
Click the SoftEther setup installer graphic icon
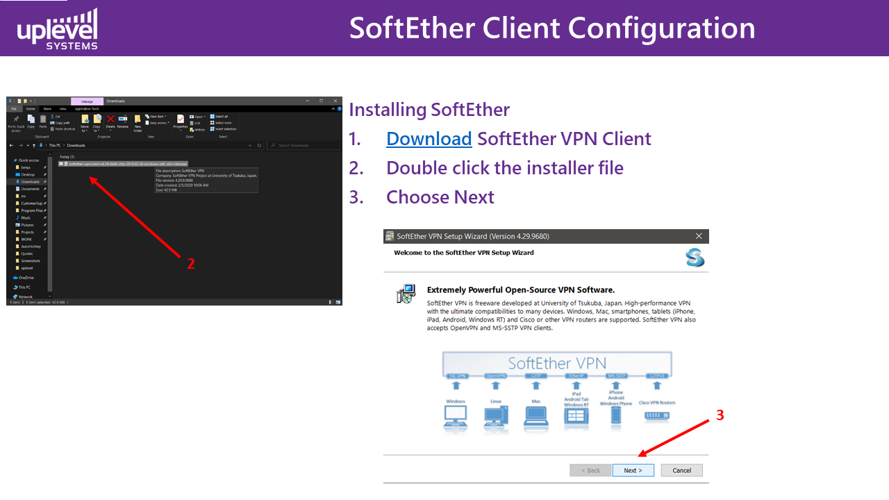(x=406, y=294)
